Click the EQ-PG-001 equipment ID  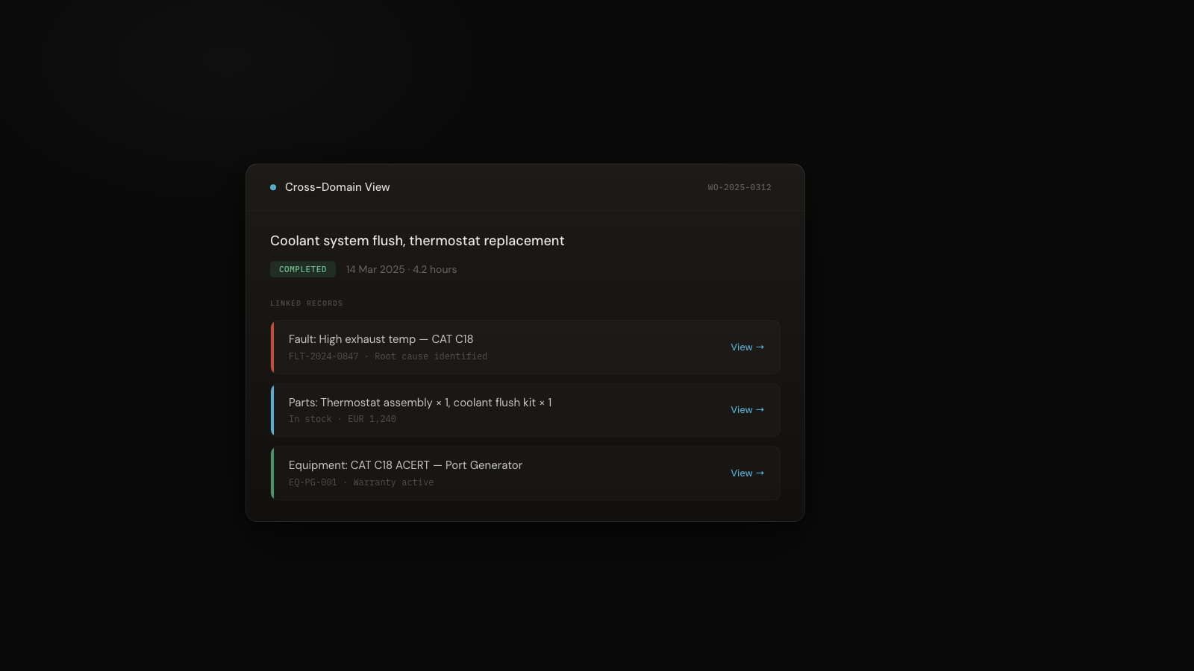point(313,483)
